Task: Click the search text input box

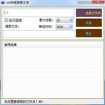Action: (39, 34)
